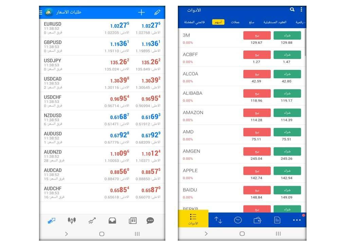This screenshot has width=353, height=244.
Task: Switch to the العقود المستقبلية futures tab
Action: click(275, 22)
